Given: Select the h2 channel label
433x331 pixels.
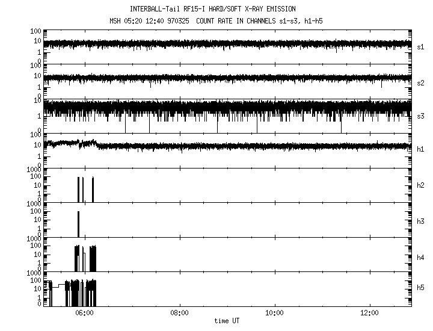Looking at the screenshot, I should pyautogui.click(x=421, y=185).
